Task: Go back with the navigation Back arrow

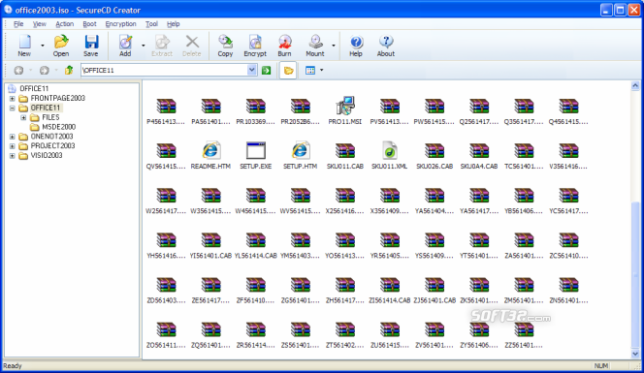Action: click(x=18, y=70)
